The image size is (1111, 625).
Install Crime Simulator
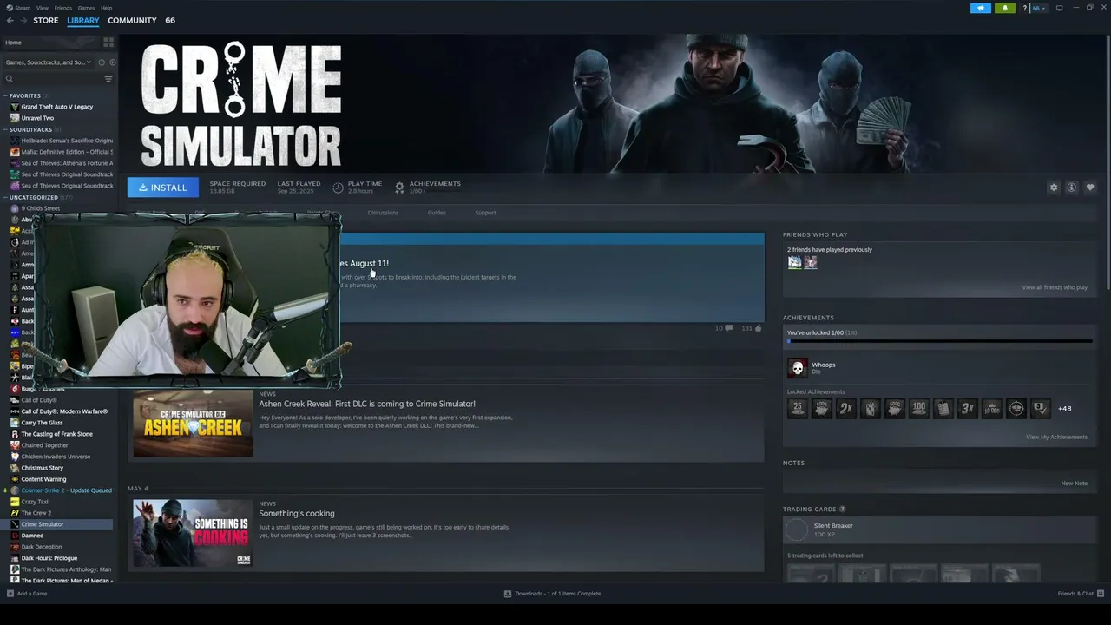163,187
